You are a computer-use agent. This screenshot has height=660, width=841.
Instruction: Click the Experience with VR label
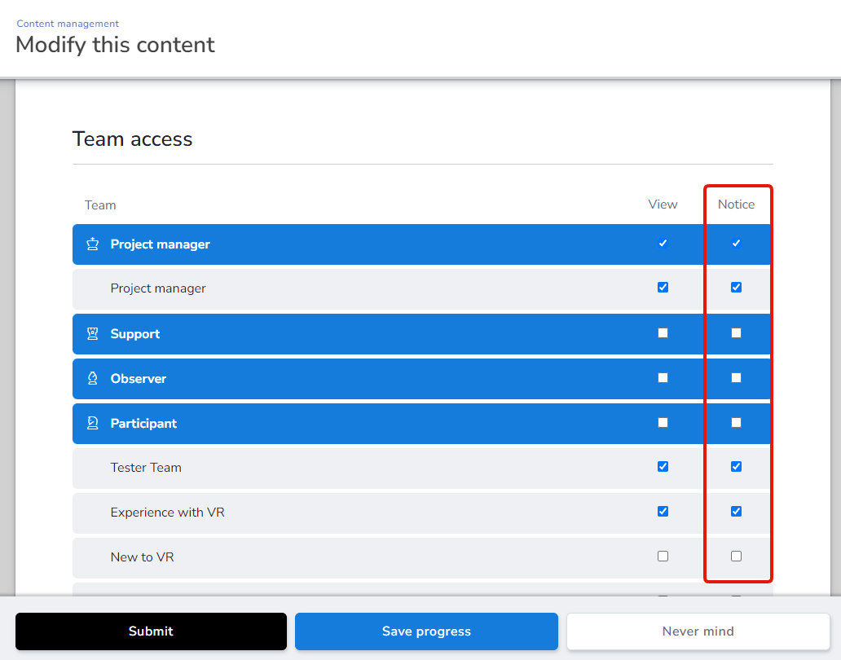167,512
